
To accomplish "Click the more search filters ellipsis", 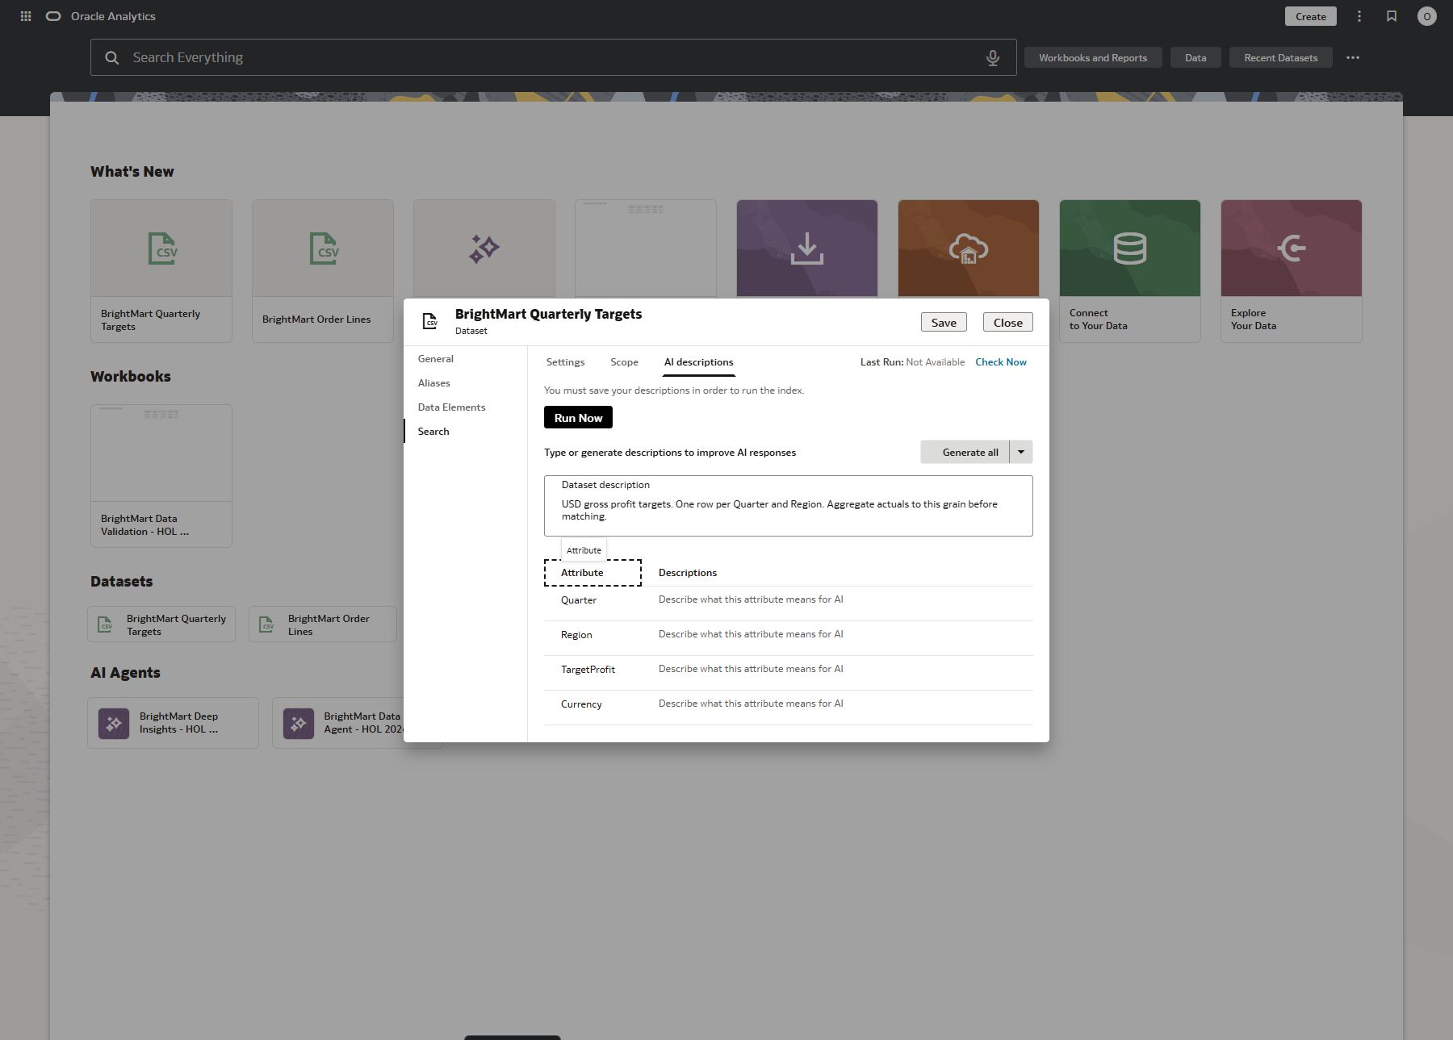I will (x=1353, y=57).
